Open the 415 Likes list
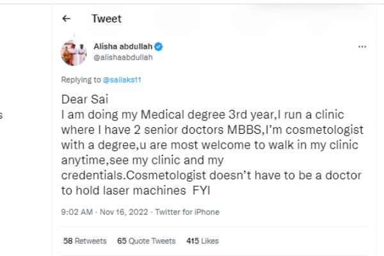Image resolution: width=384 pixels, height=256 pixels. [x=202, y=241]
